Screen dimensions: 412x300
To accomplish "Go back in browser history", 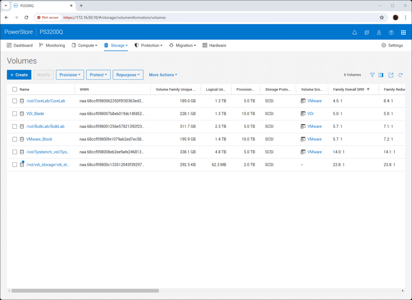I will (x=6, y=18).
